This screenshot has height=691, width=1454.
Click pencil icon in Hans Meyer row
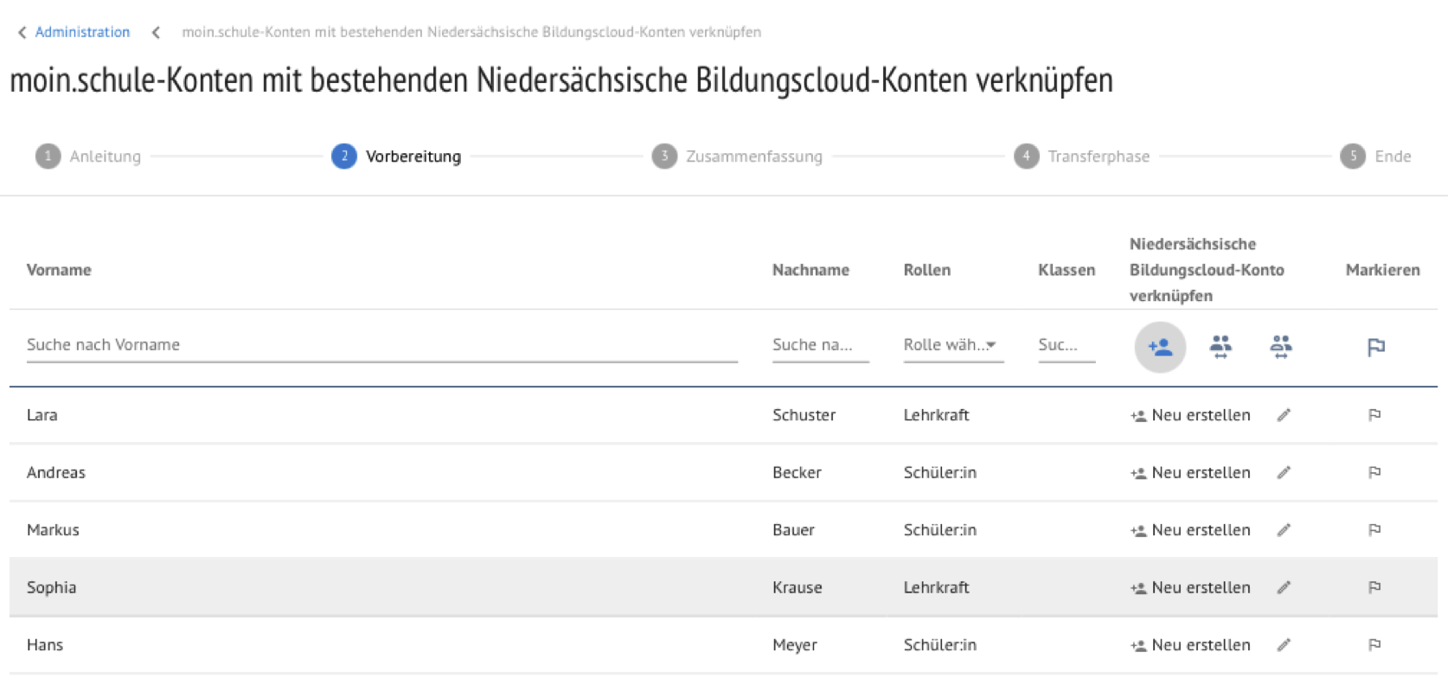pyautogui.click(x=1284, y=645)
